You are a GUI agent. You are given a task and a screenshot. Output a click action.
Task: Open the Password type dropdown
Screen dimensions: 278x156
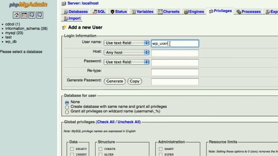click(126, 62)
